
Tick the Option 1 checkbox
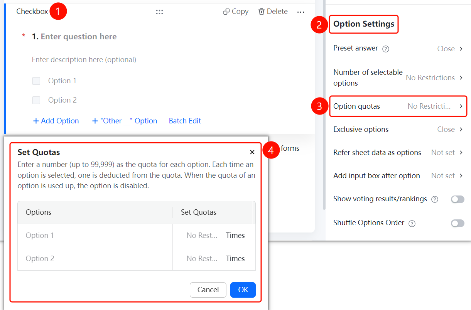36,81
